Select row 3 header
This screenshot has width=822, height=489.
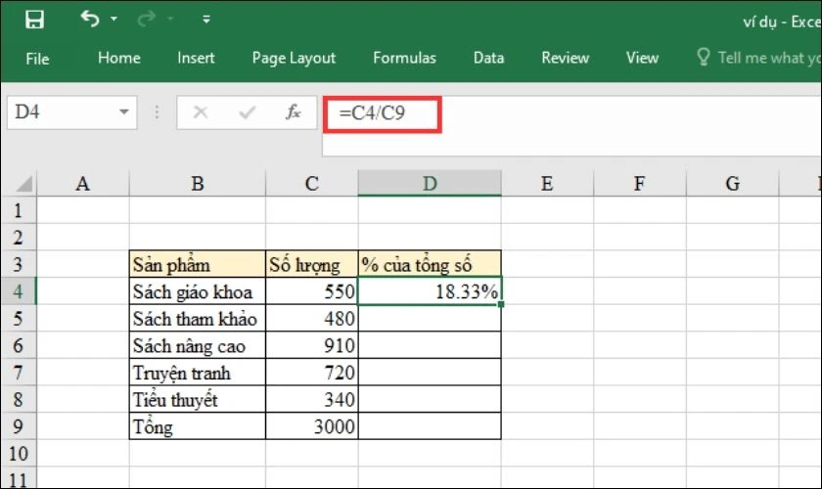[x=19, y=264]
